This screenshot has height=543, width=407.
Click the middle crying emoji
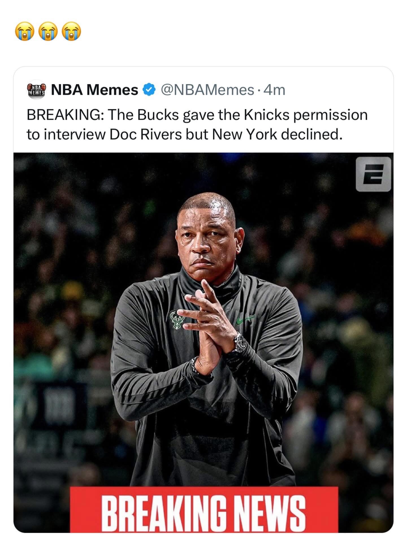(x=48, y=31)
